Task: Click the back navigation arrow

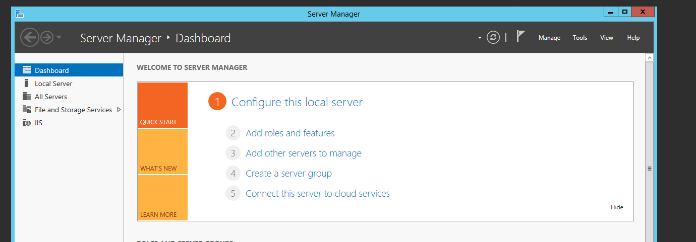Action: [30, 37]
